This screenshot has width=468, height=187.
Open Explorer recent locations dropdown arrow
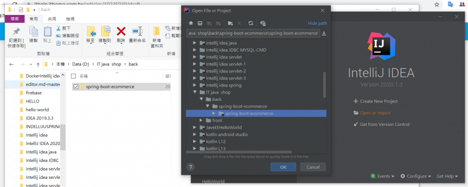(x=31, y=65)
